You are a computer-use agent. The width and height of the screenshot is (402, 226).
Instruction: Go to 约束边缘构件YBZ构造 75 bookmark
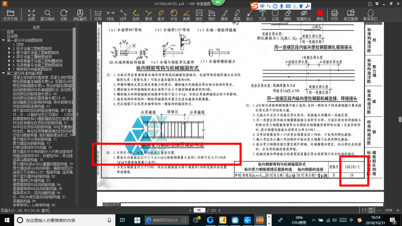pos(32,147)
